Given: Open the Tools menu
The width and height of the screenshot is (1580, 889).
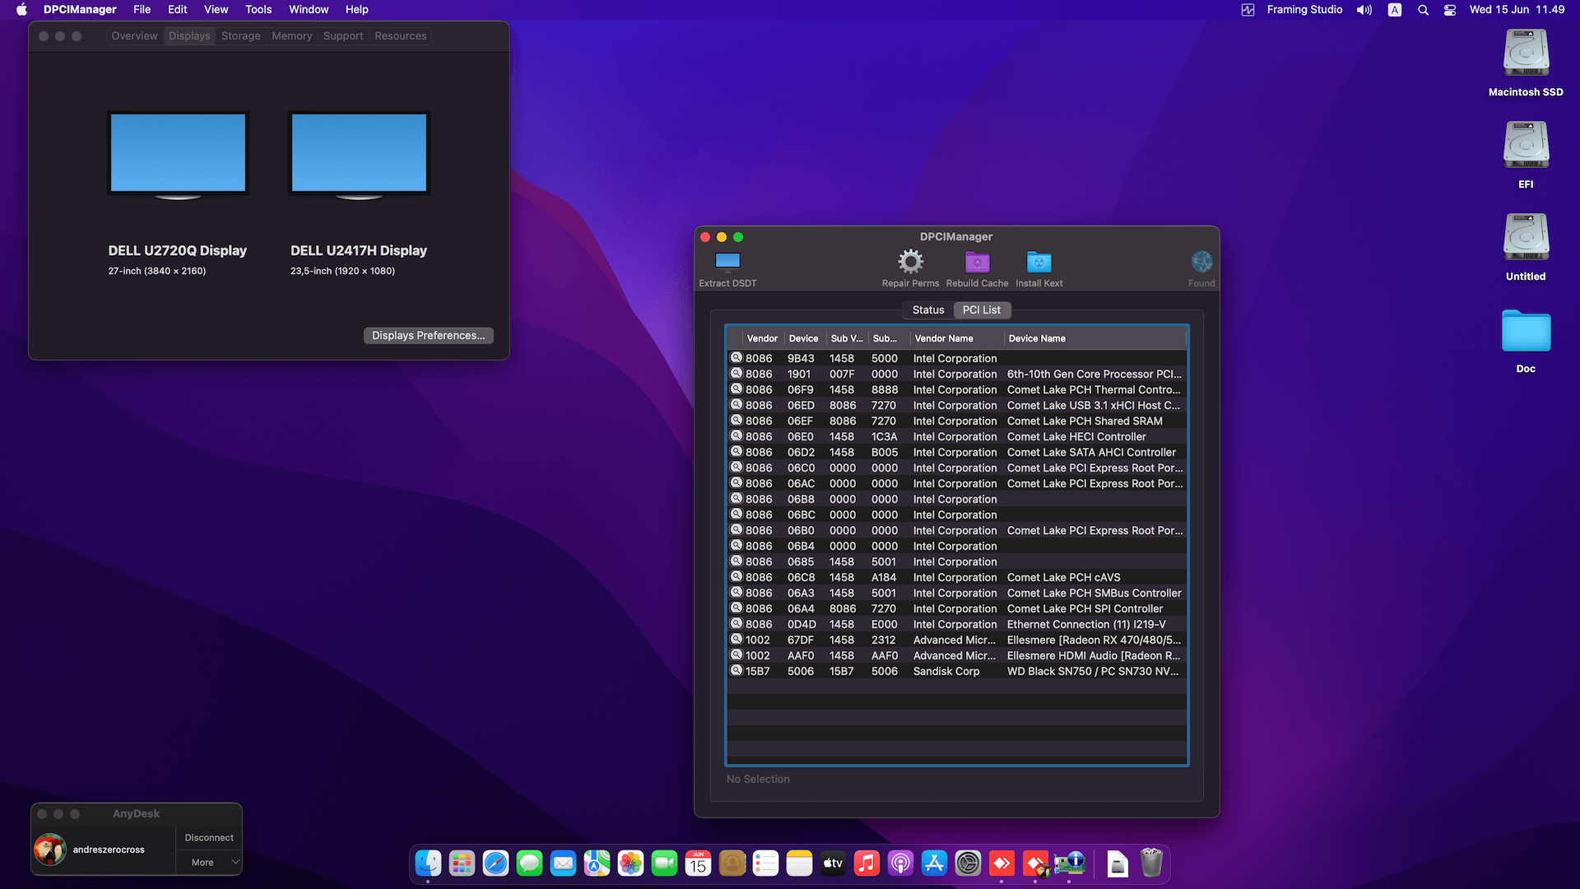Looking at the screenshot, I should [258, 10].
